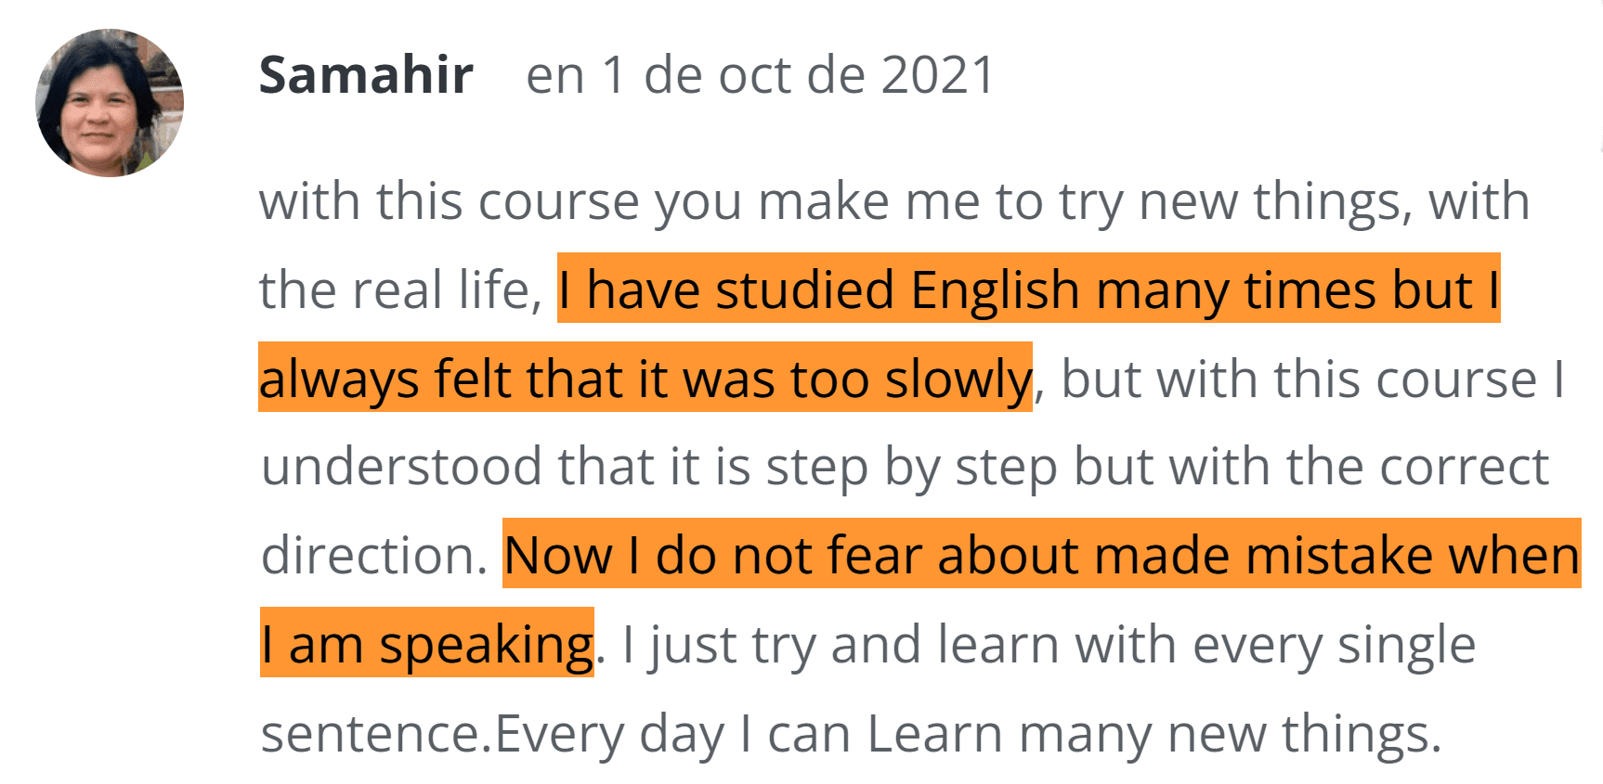Screen dimensions: 1603x784
Task: Click the reviewer name Samahir
Action: 366,75
